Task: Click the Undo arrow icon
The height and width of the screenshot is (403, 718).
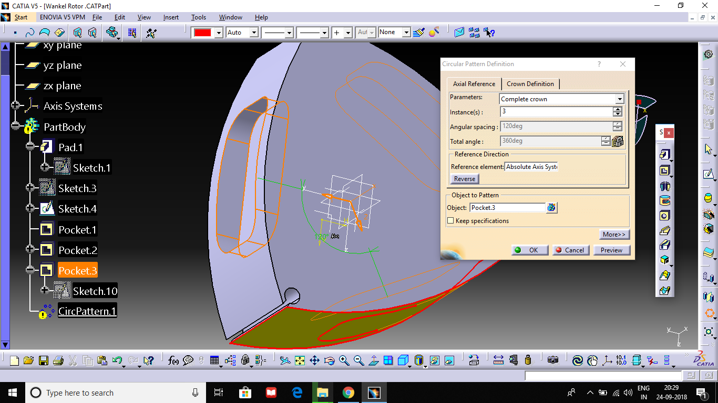Action: [117, 360]
